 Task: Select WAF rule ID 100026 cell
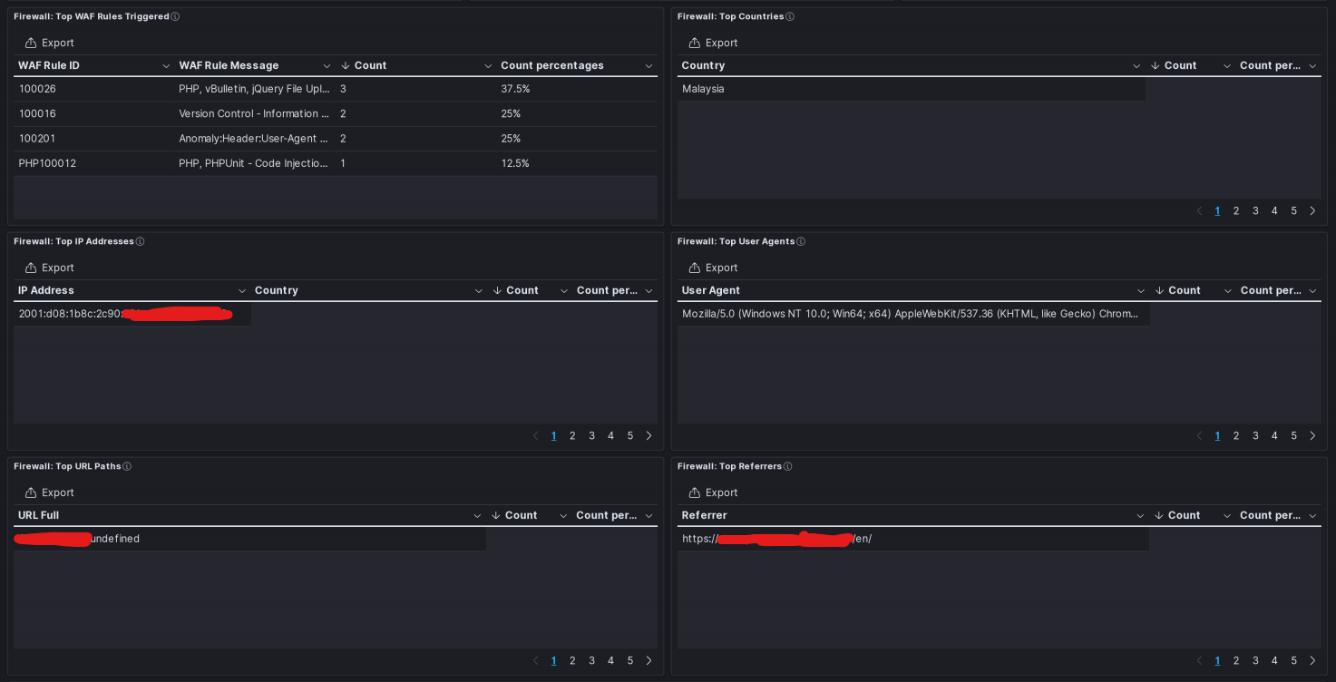[93, 89]
